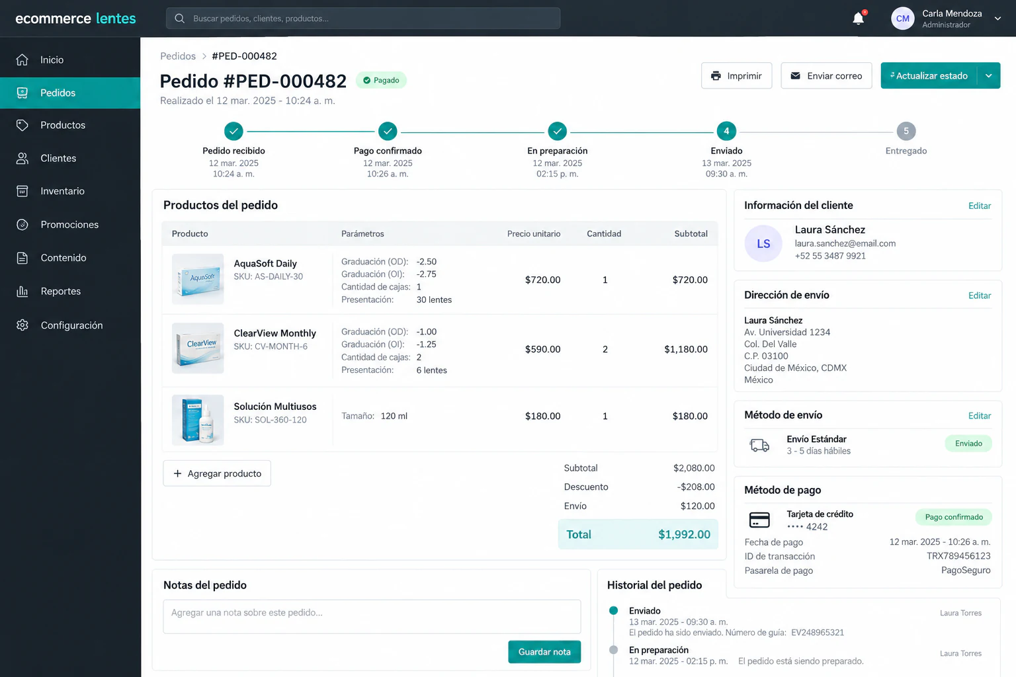Viewport: 1016px width, 677px height.
Task: Click the Imprimir button
Action: [736, 75]
